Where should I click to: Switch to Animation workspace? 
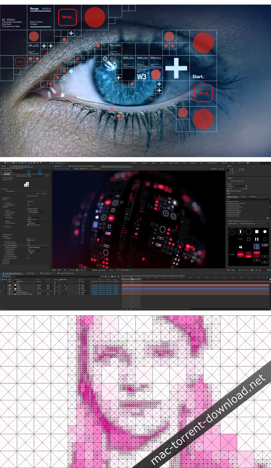pos(144,163)
